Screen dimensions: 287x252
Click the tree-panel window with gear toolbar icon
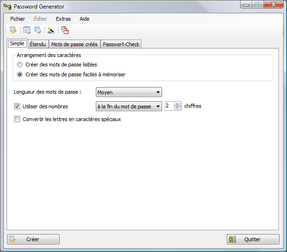[27, 30]
